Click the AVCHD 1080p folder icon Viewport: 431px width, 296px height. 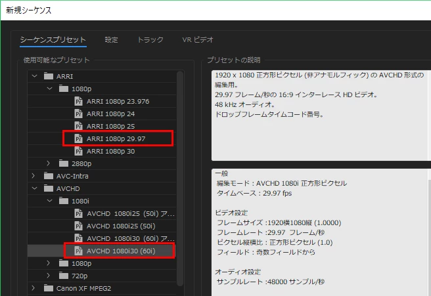coord(64,263)
